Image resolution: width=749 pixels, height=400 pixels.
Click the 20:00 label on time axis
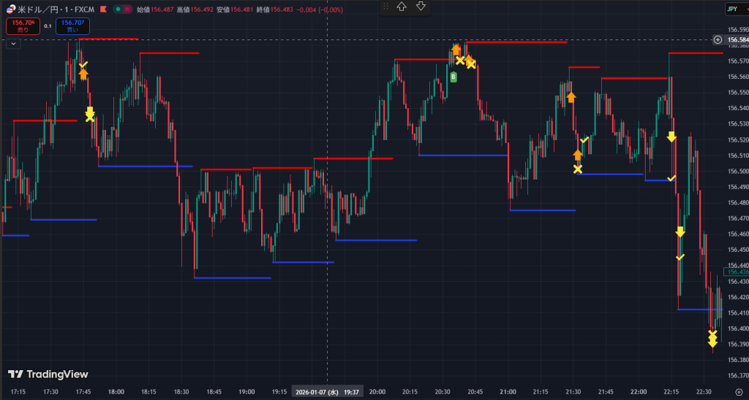click(x=377, y=392)
